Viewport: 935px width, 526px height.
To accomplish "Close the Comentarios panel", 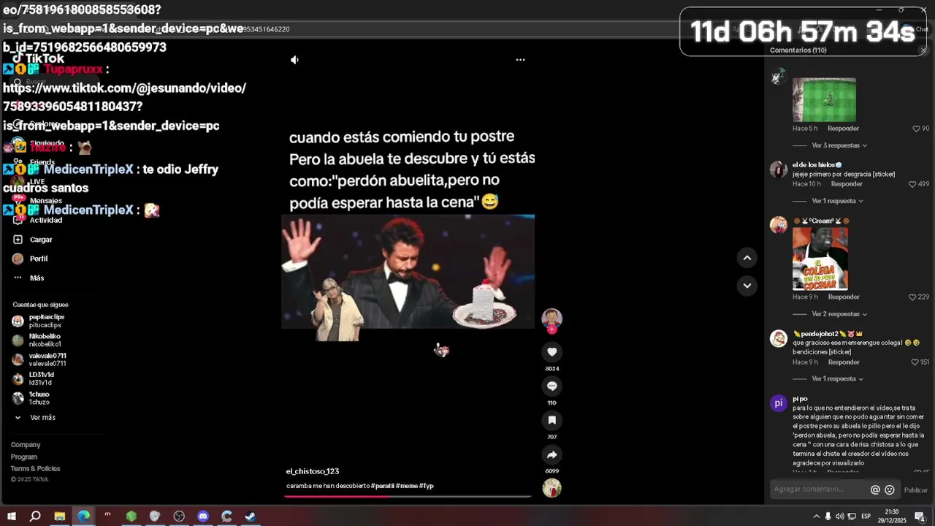I will pyautogui.click(x=923, y=50).
